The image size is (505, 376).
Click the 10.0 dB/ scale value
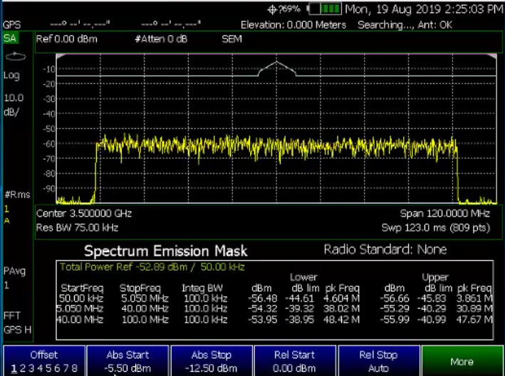coord(14,105)
